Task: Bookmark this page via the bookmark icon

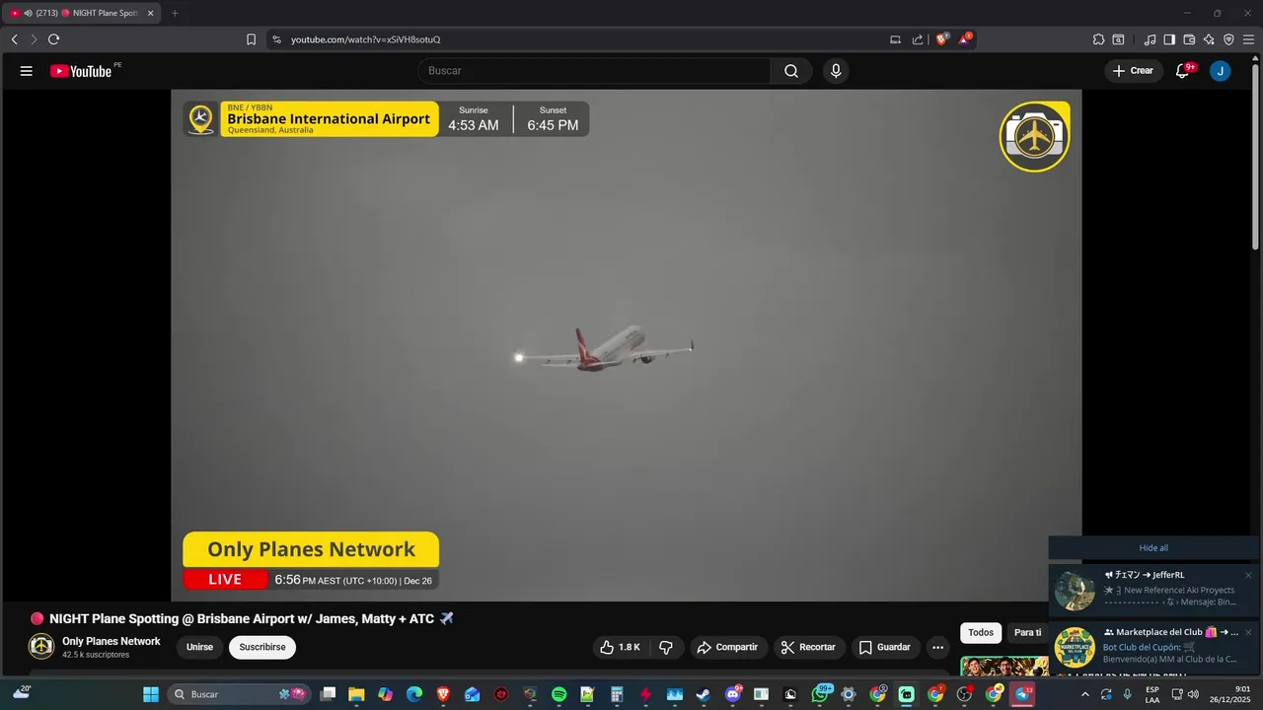Action: point(251,39)
